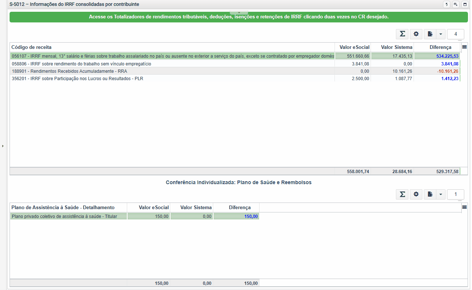Viewport: 472px width, 290px height.
Task: Export the Plano de Assistência à Saúde table
Action: (x=430, y=194)
